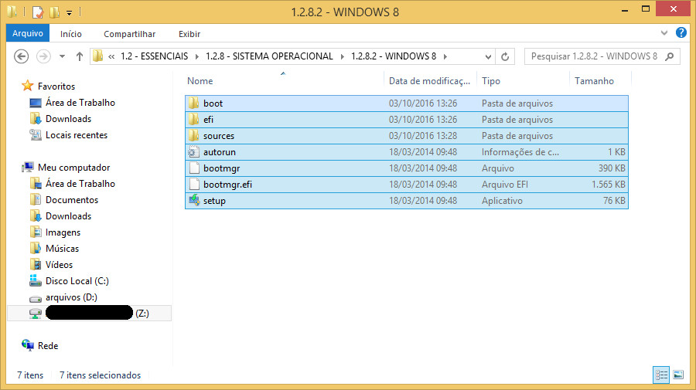The height and width of the screenshot is (390, 696).
Task: Select the setup application icon
Action: coord(194,200)
